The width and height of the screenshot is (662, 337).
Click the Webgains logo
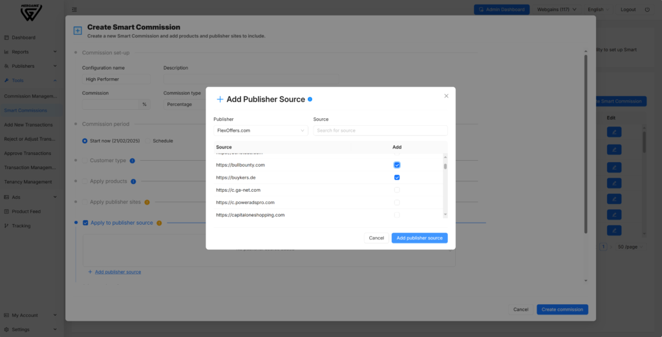pyautogui.click(x=31, y=13)
